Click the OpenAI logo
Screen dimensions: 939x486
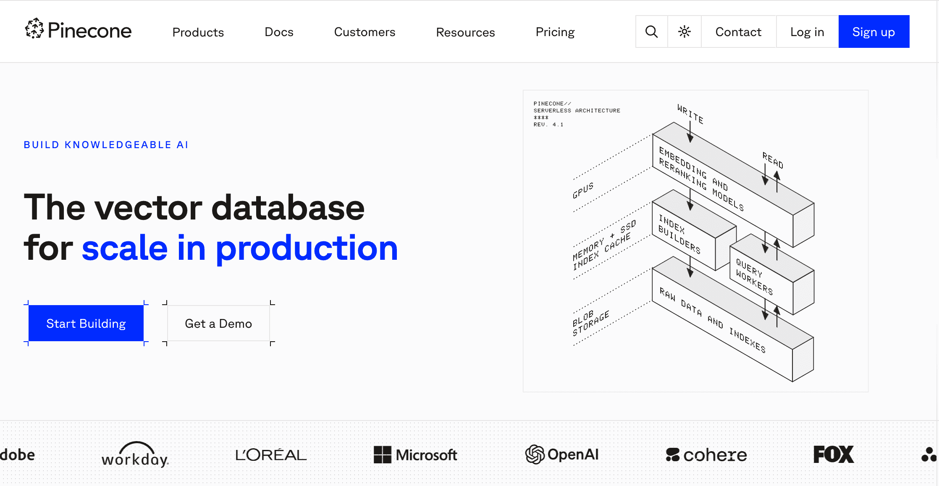[x=561, y=455]
